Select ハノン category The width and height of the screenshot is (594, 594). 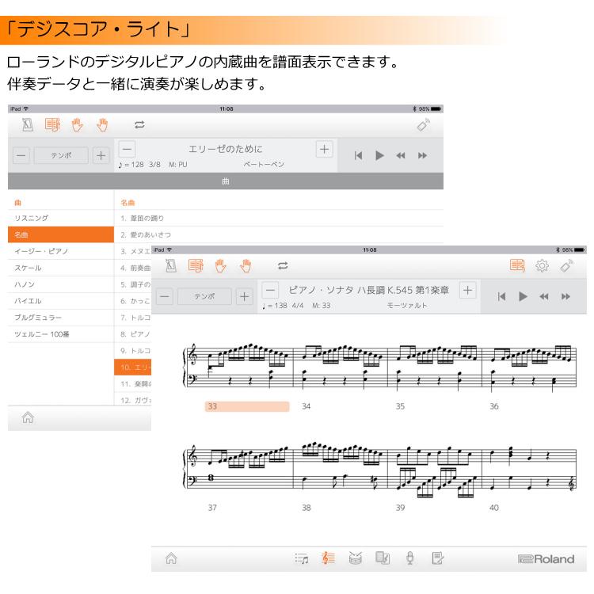[61, 284]
